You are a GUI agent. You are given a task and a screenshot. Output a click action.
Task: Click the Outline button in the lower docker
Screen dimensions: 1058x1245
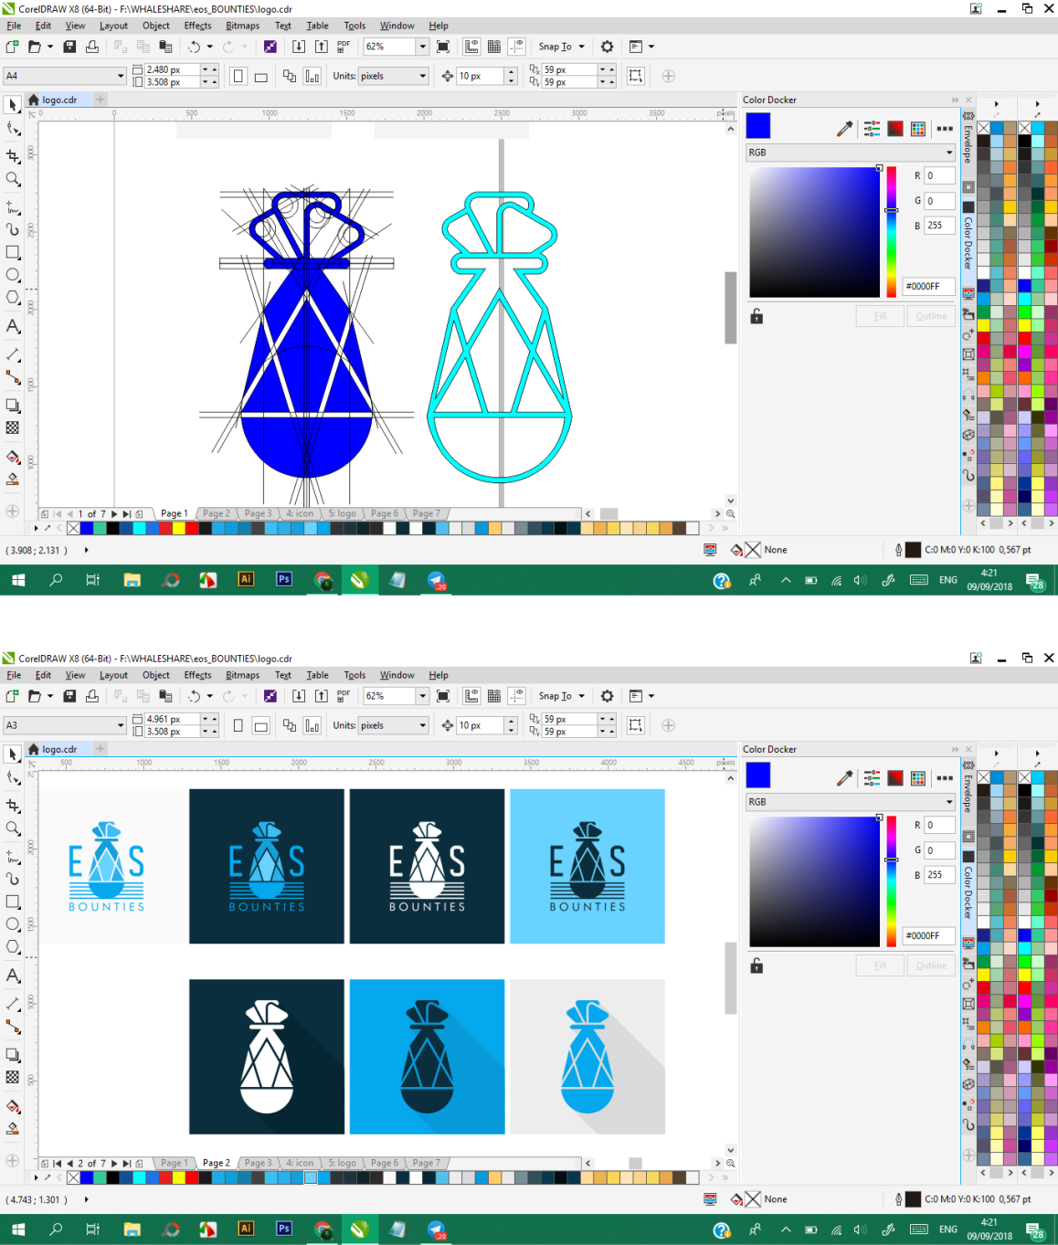tap(931, 965)
